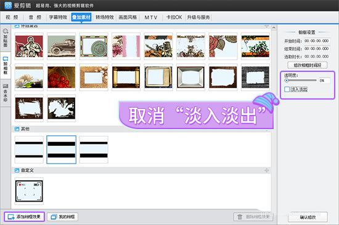Click the transparency 0% value field

324,81
